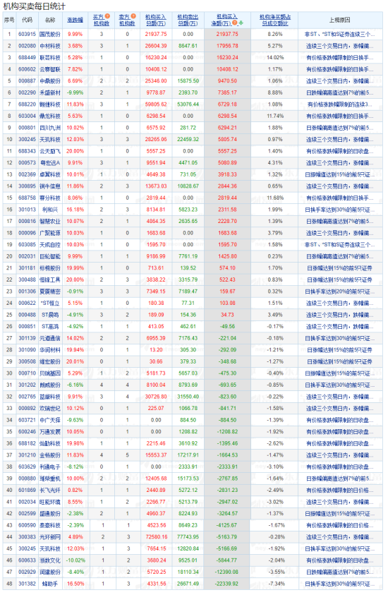Open stock code 301139 link

pyautogui.click(x=27, y=338)
